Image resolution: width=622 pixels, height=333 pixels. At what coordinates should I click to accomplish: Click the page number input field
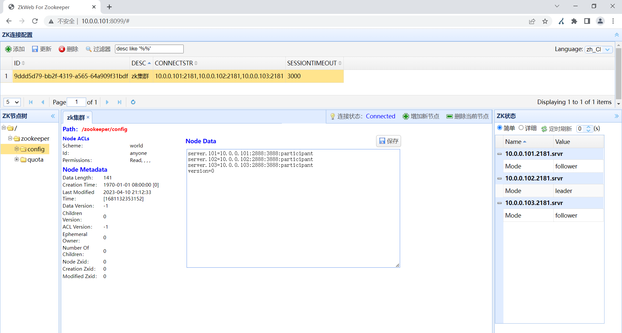pyautogui.click(x=76, y=102)
